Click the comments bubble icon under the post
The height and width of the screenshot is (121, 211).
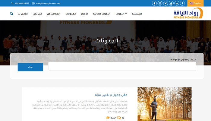[x=119, y=118]
